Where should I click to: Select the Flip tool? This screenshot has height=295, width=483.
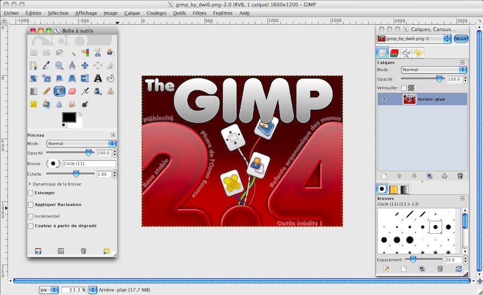click(85, 78)
